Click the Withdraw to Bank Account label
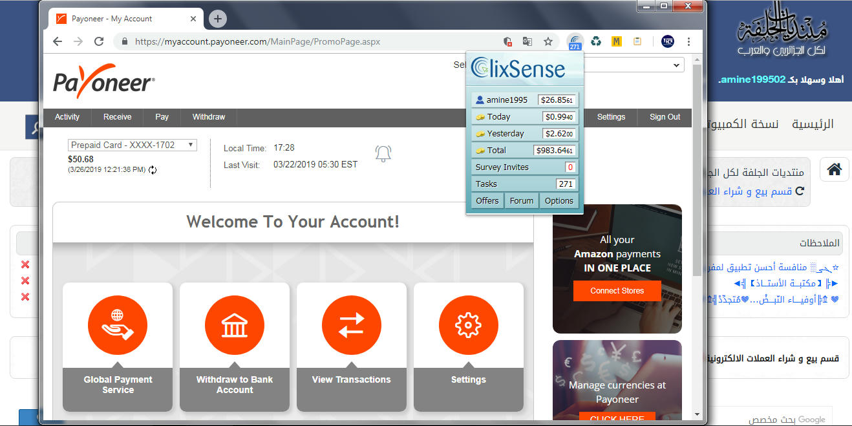Image resolution: width=852 pixels, height=426 pixels. (x=235, y=385)
